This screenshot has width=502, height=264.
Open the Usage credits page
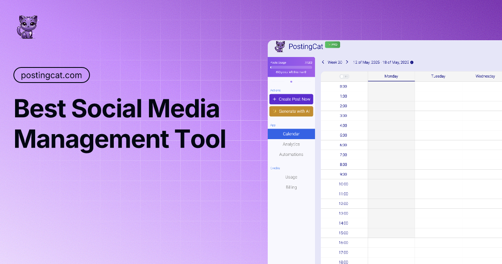point(291,177)
